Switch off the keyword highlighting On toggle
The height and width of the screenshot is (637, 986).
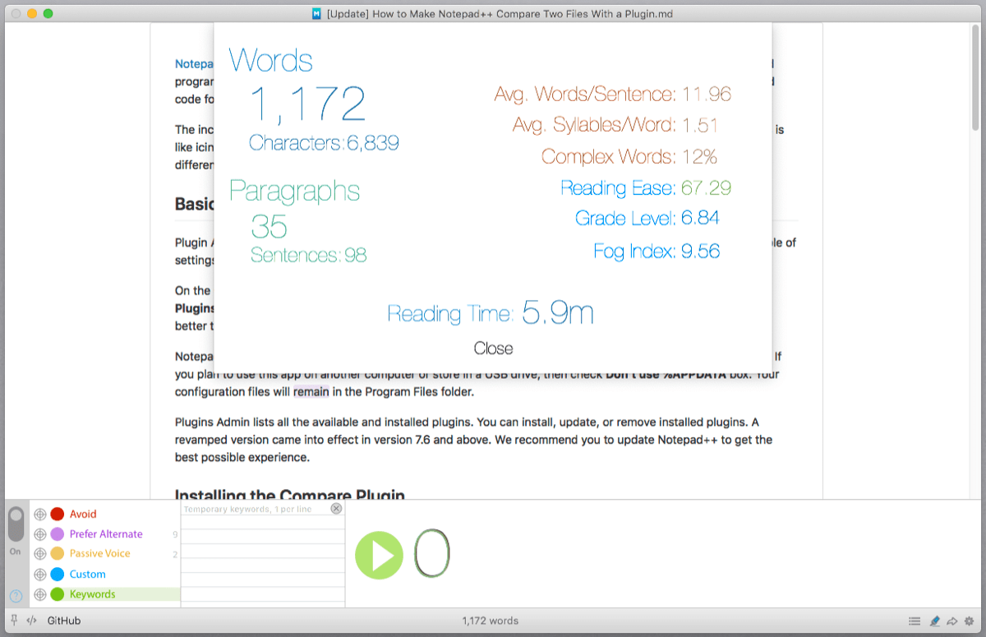16,524
